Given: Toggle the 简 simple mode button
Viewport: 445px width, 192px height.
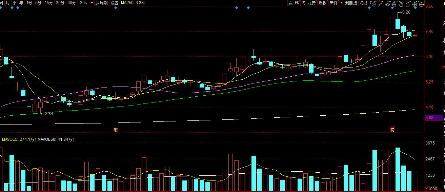Looking at the screenshot, I should point(303,3).
